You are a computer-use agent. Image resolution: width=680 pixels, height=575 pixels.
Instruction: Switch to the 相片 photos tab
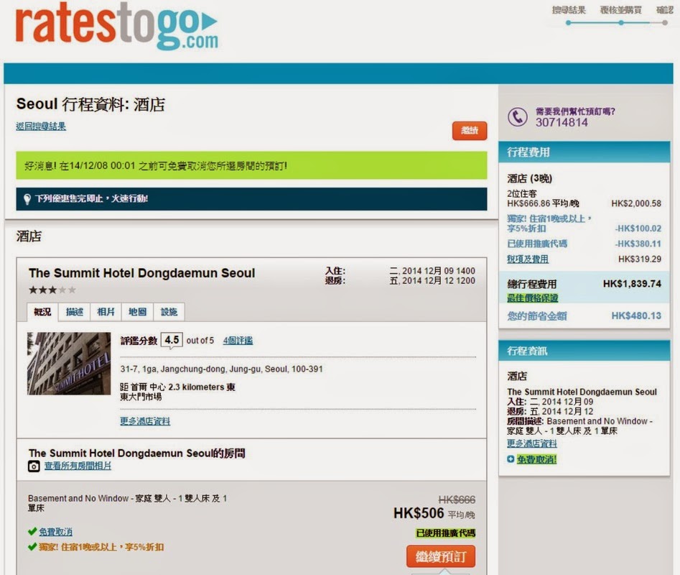click(x=106, y=311)
